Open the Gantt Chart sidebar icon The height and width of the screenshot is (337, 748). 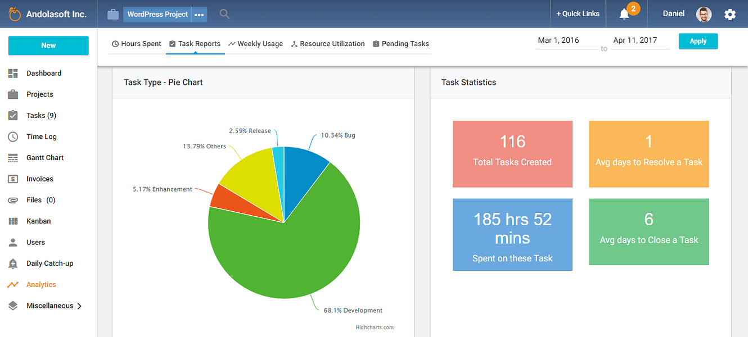pos(13,158)
